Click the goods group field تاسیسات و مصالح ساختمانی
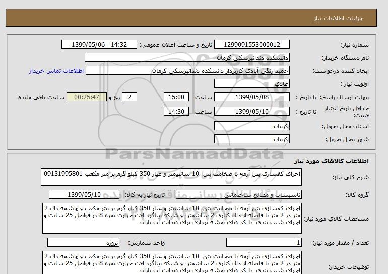This screenshot has height=274, width=388. pos(239,194)
